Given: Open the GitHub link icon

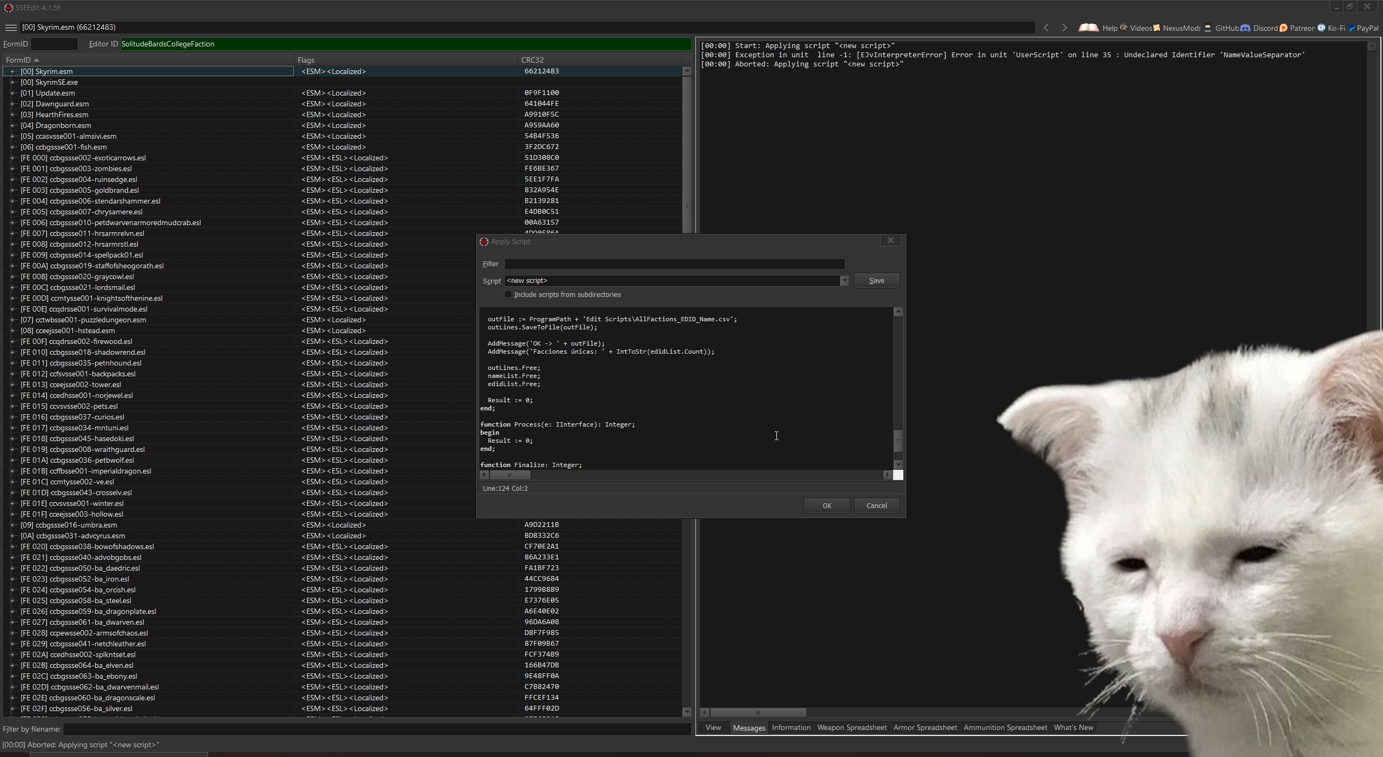Looking at the screenshot, I should pos(1208,28).
